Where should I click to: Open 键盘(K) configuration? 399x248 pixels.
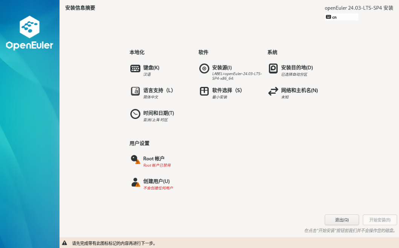151,68
